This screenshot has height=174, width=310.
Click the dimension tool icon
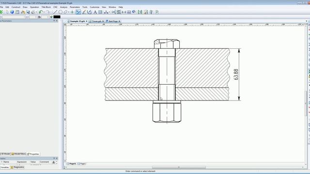(x=106, y=12)
